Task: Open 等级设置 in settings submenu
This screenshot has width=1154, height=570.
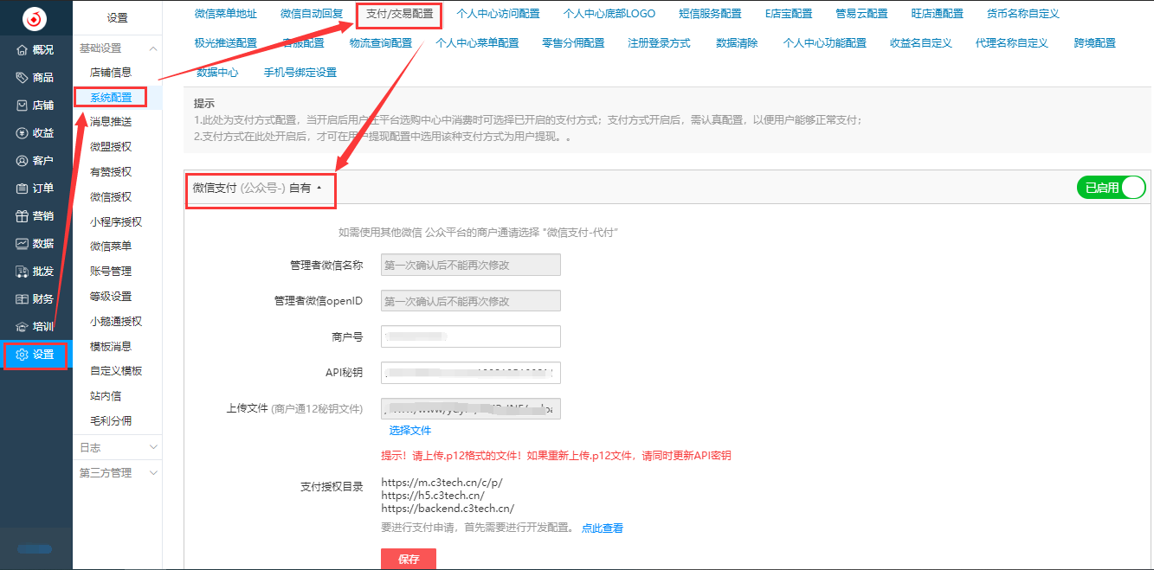Action: pos(111,296)
